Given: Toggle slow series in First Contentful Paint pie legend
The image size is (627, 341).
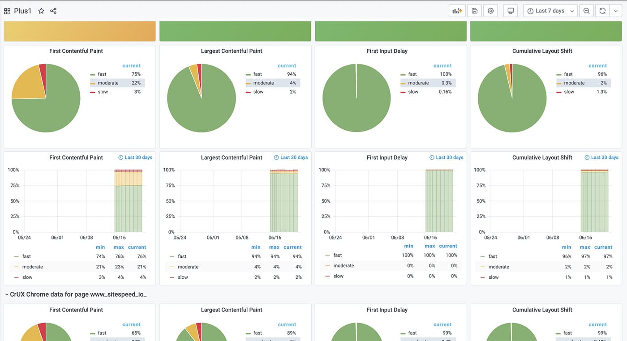Looking at the screenshot, I should (103, 92).
